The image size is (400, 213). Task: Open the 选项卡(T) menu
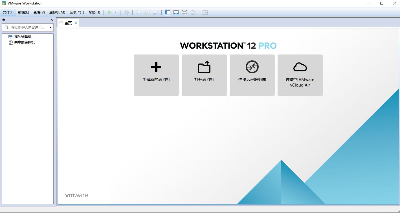77,12
